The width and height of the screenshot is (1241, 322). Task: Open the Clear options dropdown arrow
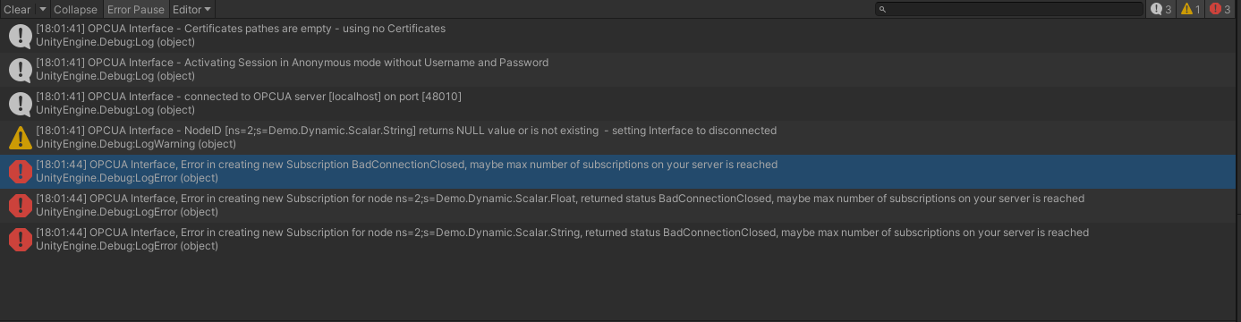[x=42, y=9]
